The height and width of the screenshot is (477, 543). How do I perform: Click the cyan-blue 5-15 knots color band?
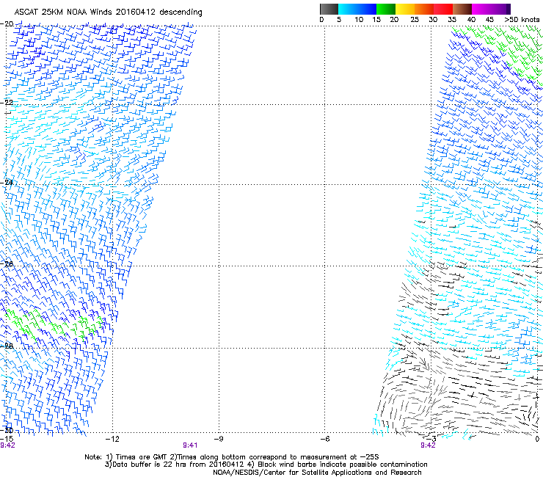[357, 9]
